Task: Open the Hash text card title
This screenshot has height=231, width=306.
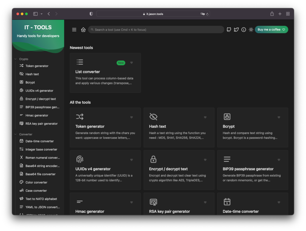Action: tap(157, 127)
